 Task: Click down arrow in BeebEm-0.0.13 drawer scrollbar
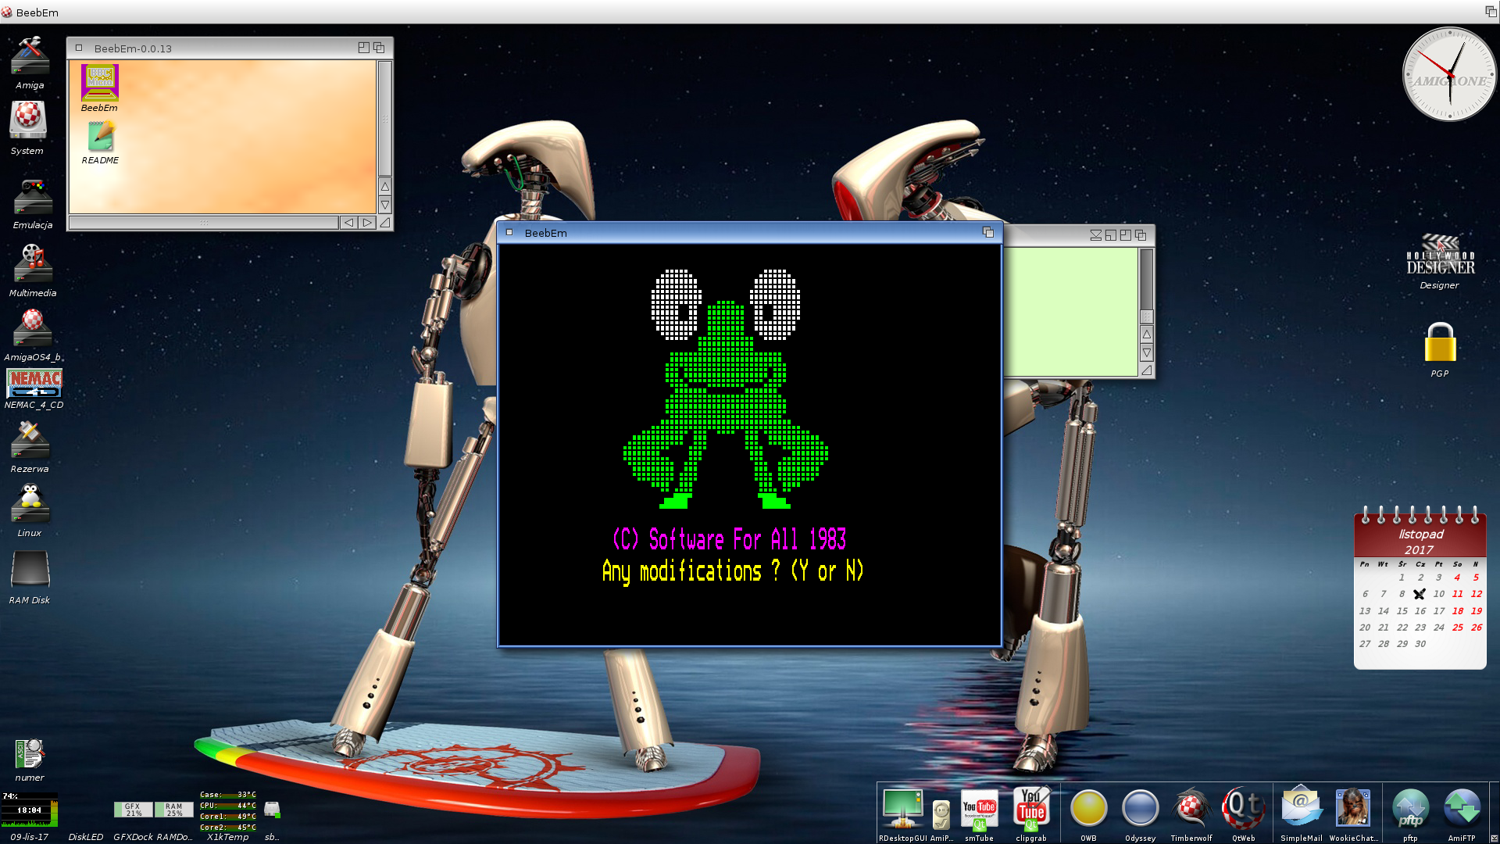[385, 205]
